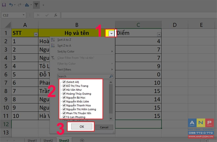Uncheck Nguyễn Bá Học
The width and height of the screenshot is (217, 142).
tap(64, 98)
